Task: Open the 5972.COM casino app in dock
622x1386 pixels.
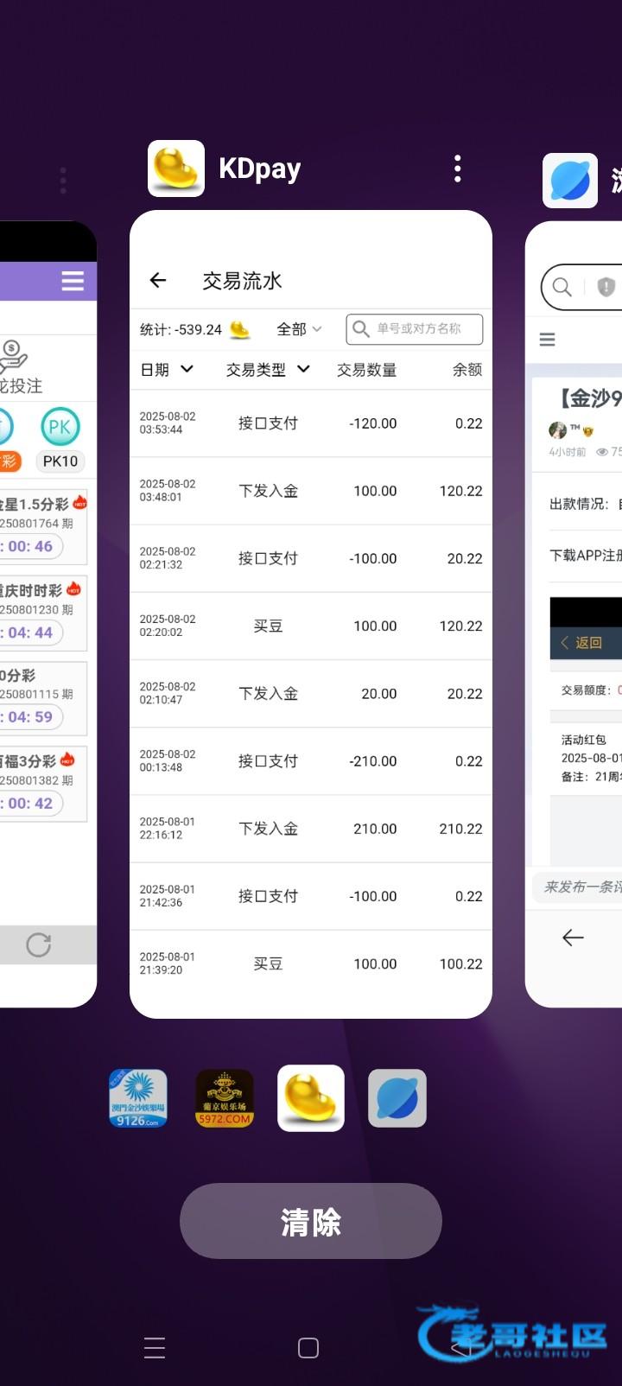Action: click(225, 1098)
